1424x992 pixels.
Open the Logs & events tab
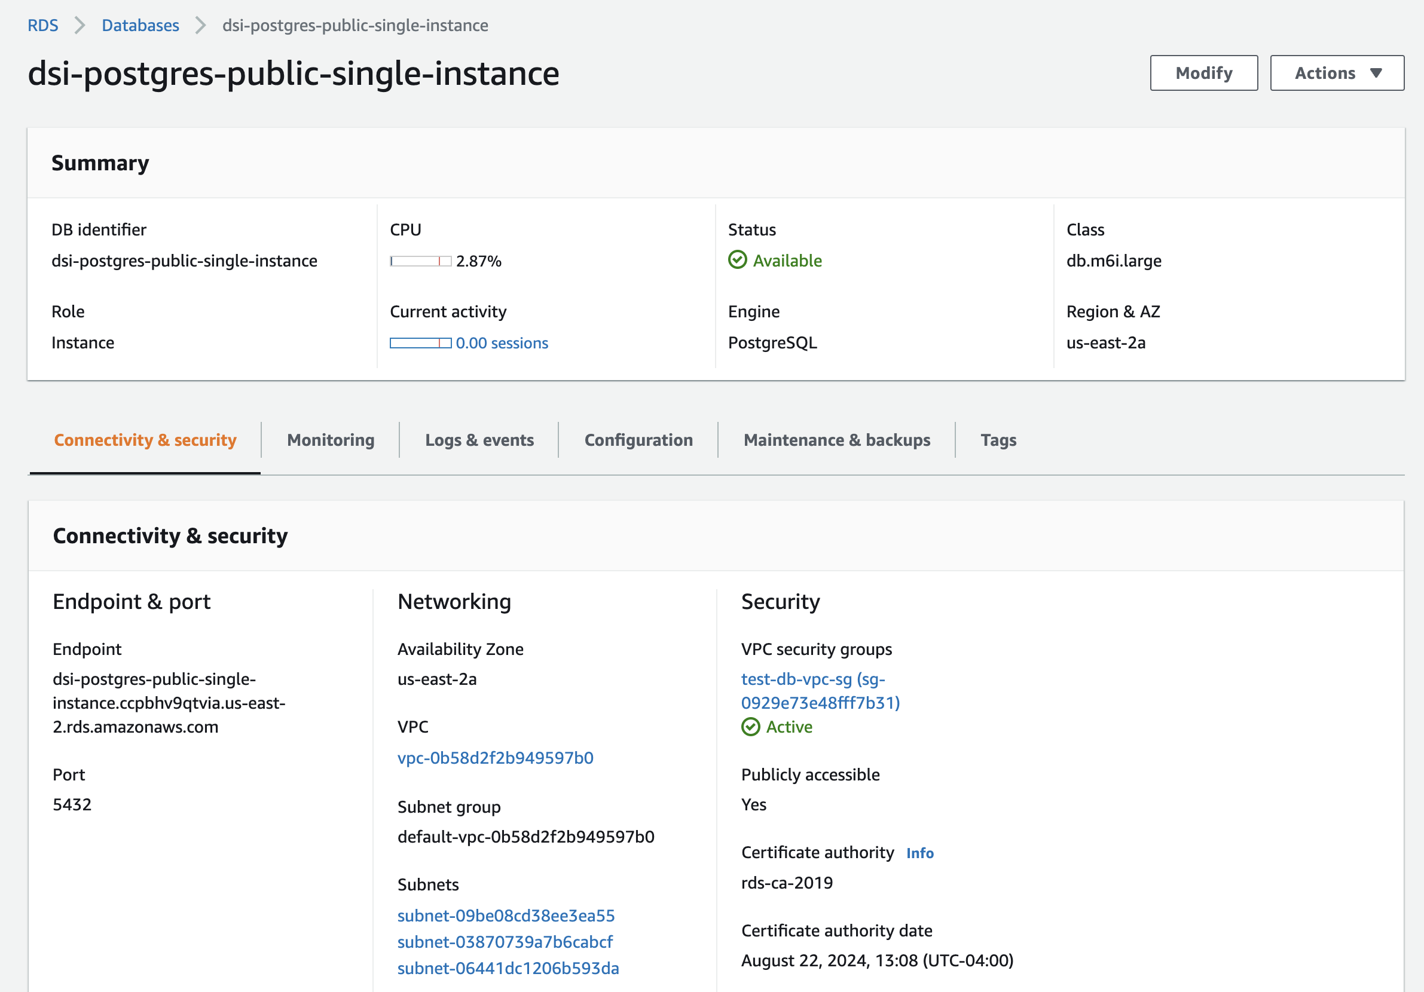click(479, 440)
